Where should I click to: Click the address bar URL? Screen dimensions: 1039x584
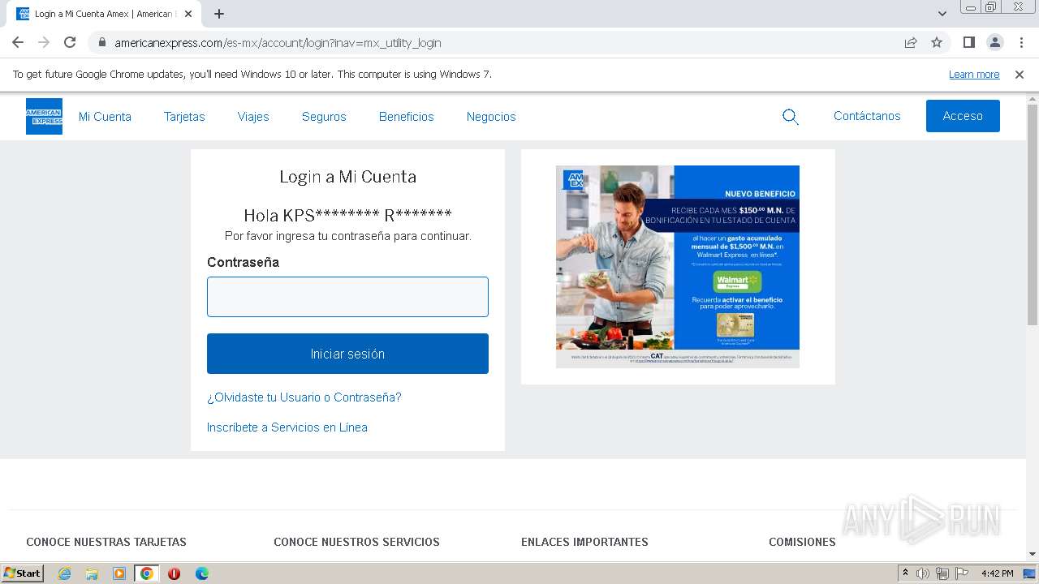[278, 43]
